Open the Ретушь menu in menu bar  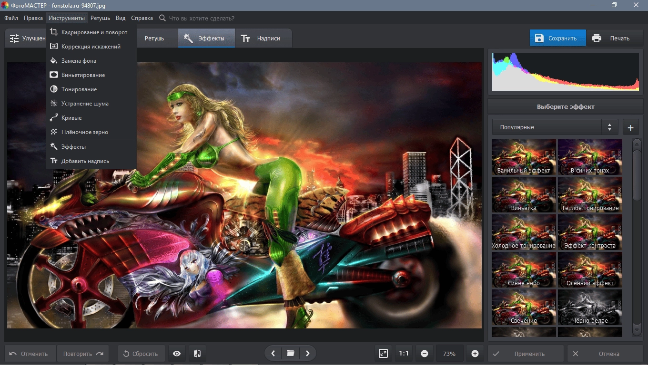pyautogui.click(x=100, y=18)
